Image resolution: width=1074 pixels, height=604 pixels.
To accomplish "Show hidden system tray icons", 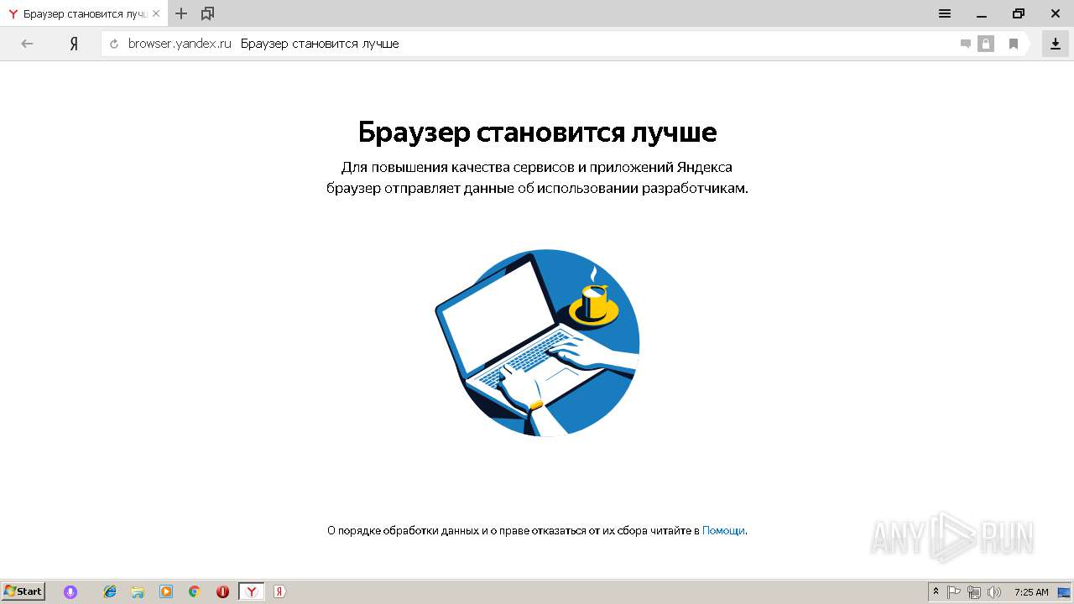I will click(x=936, y=591).
